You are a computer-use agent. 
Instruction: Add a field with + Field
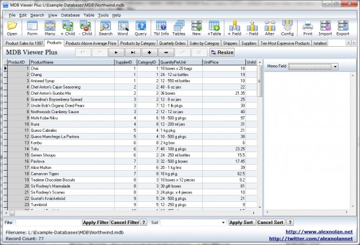pyautogui.click(x=235, y=28)
